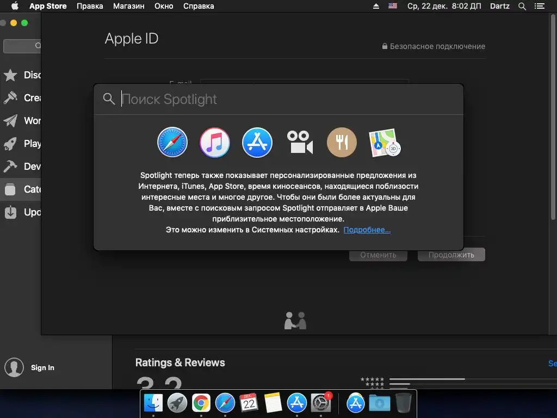The height and width of the screenshot is (418, 557).
Task: Click the App Store sidebar search field
Action: (22, 46)
